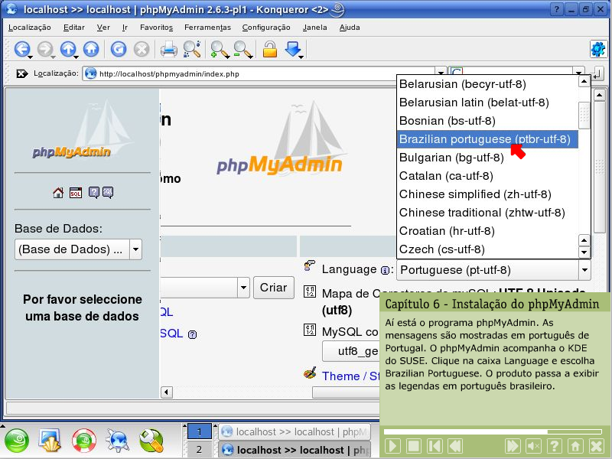Click the Localização URL address field

click(260, 74)
